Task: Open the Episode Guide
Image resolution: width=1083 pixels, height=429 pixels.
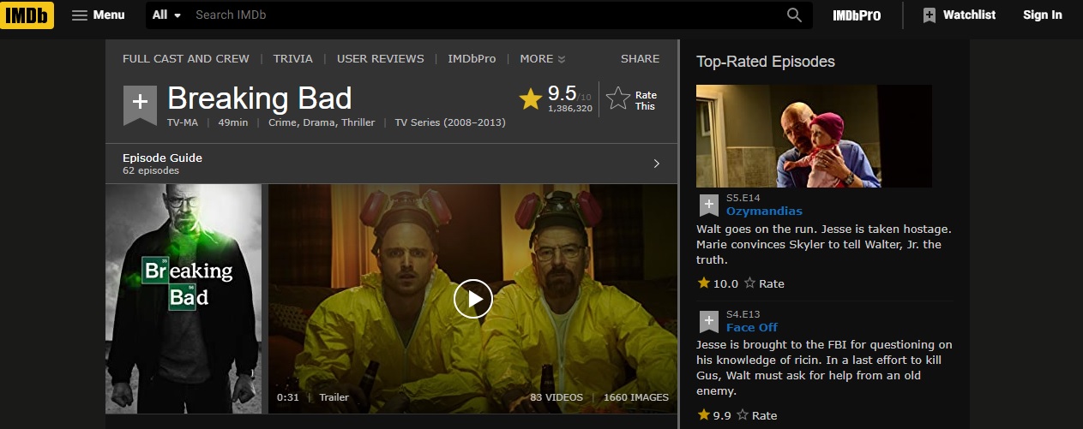Action: 391,163
